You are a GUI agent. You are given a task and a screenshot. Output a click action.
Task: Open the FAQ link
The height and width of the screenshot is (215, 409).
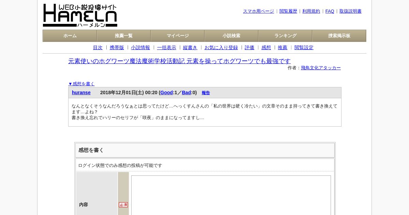click(x=330, y=11)
